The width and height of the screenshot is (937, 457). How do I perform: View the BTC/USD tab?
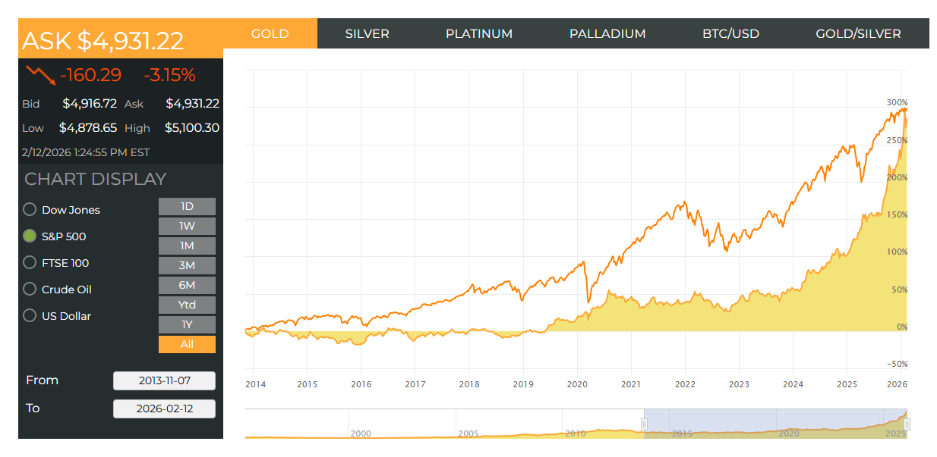click(x=730, y=34)
